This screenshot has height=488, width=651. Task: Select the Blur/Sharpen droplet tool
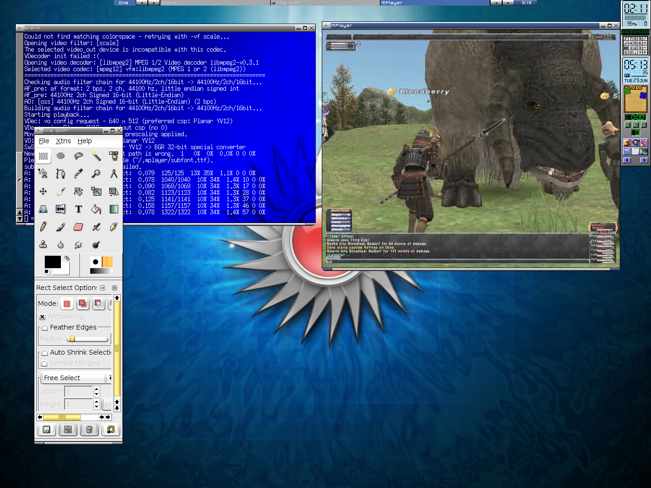[x=61, y=244]
